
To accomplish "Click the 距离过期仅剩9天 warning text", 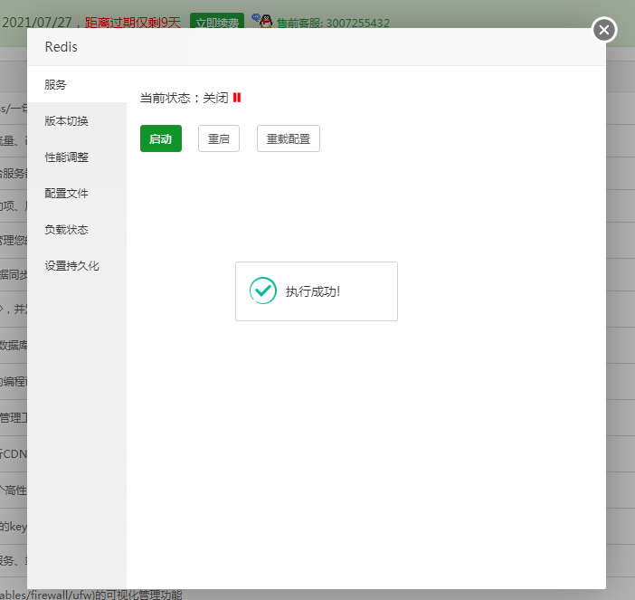I will [x=132, y=23].
